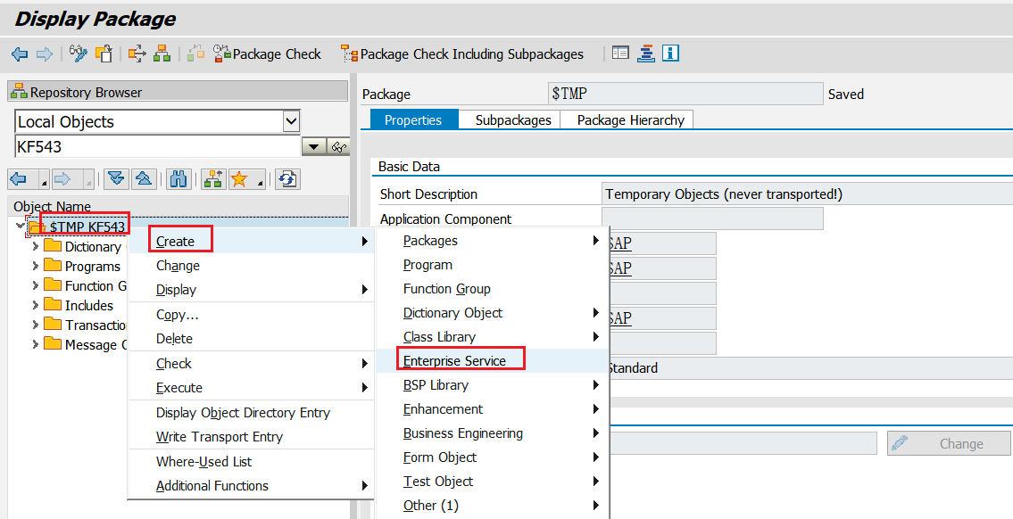Click the Package Check toolbar button
This screenshot has width=1013, height=519.
pos(266,54)
